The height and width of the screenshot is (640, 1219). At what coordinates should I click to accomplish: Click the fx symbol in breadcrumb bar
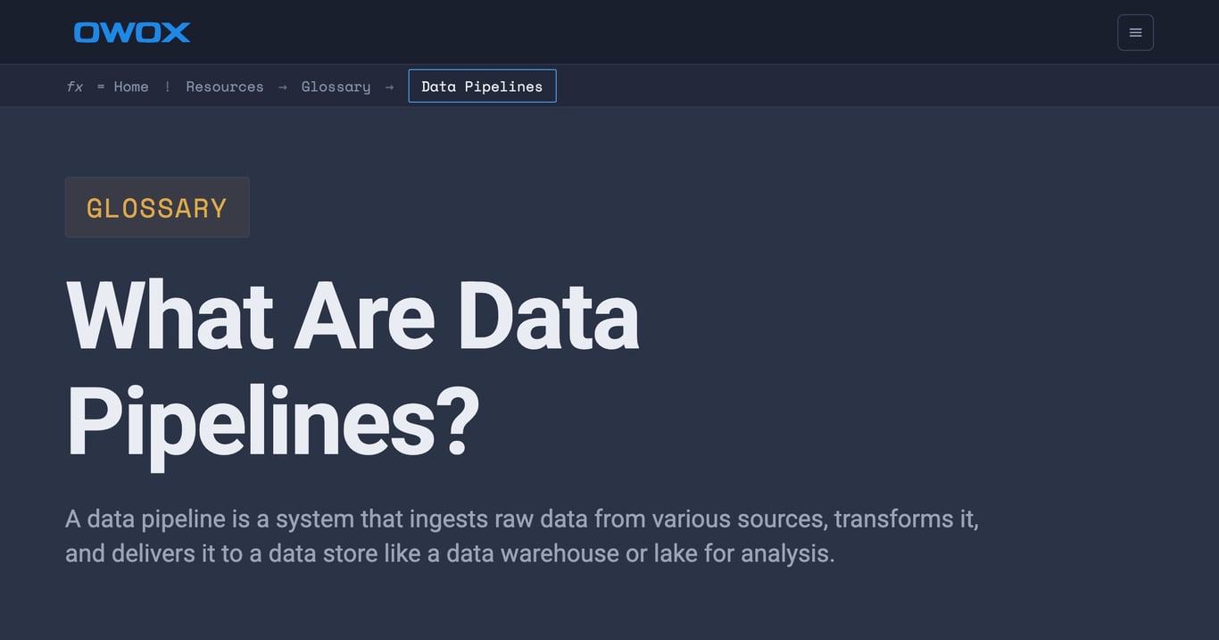point(75,87)
